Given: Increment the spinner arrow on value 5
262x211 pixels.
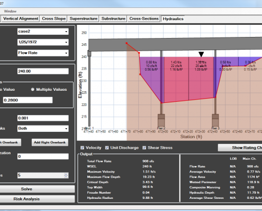Looking at the screenshot, I should pos(66,174).
